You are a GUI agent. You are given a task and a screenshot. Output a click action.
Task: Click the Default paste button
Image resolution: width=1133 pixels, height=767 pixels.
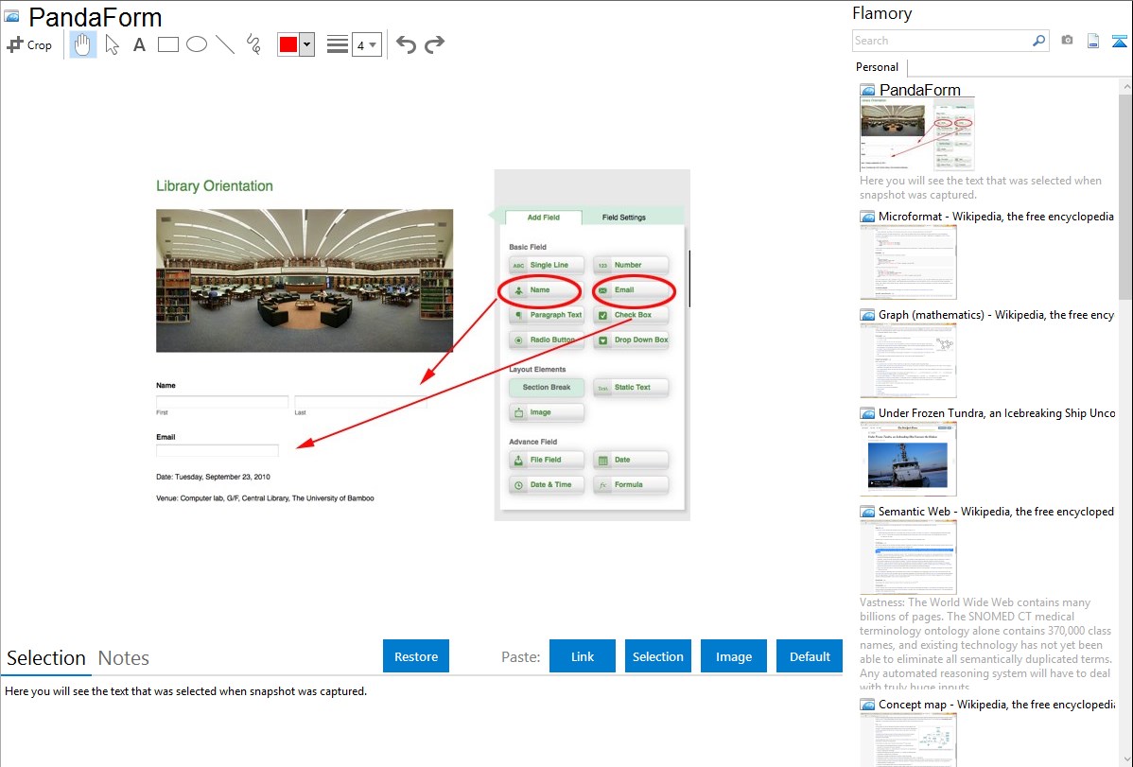810,656
